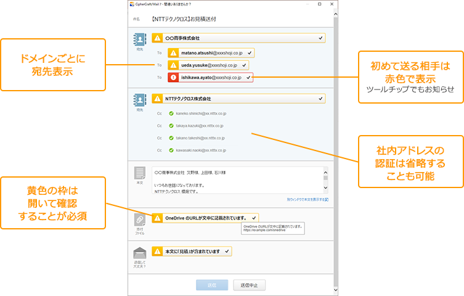The height and width of the screenshot is (296, 464).
Task: Click the OneDrive URL tooltip box
Action: pos(273,228)
